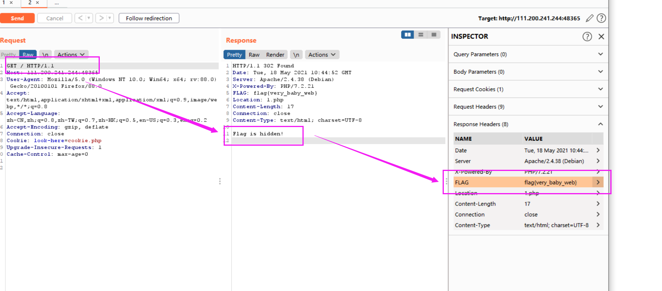Open the Response Actions dropdown
This screenshot has height=291, width=662.
click(x=322, y=55)
